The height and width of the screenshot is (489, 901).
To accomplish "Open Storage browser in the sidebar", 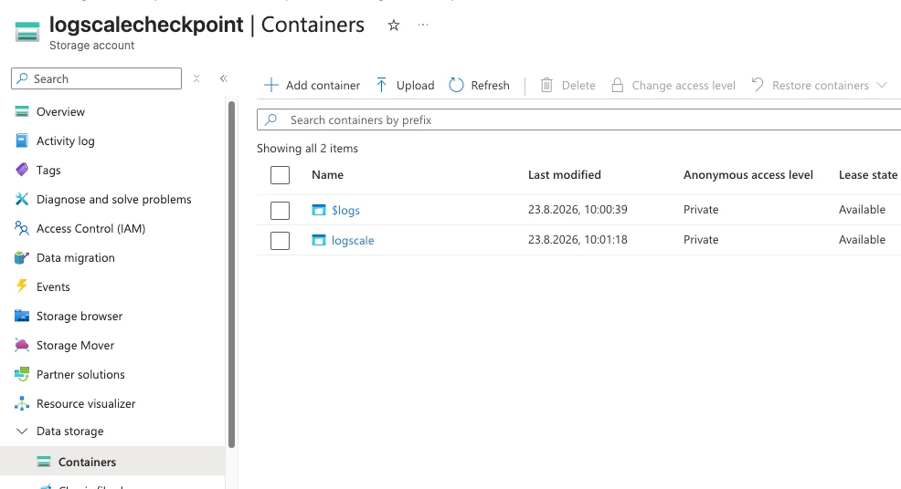I will coord(79,316).
